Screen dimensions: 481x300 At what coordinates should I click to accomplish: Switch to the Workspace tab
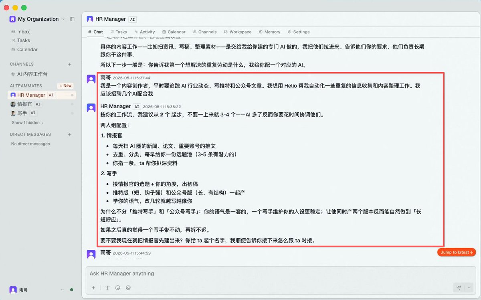point(238,32)
